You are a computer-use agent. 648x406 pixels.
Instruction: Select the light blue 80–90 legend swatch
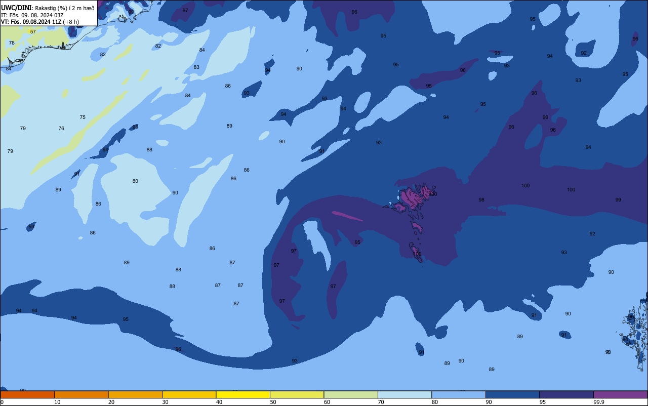coord(459,394)
